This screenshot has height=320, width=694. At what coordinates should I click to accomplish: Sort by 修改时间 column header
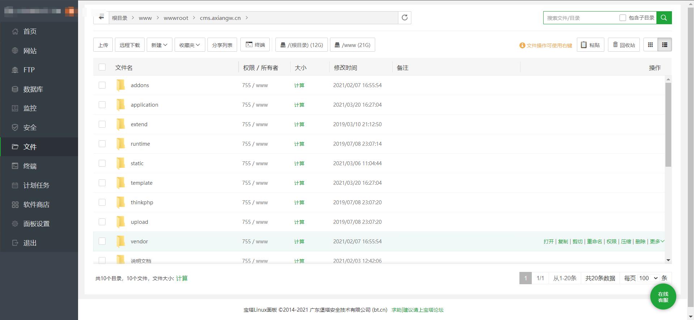click(346, 68)
